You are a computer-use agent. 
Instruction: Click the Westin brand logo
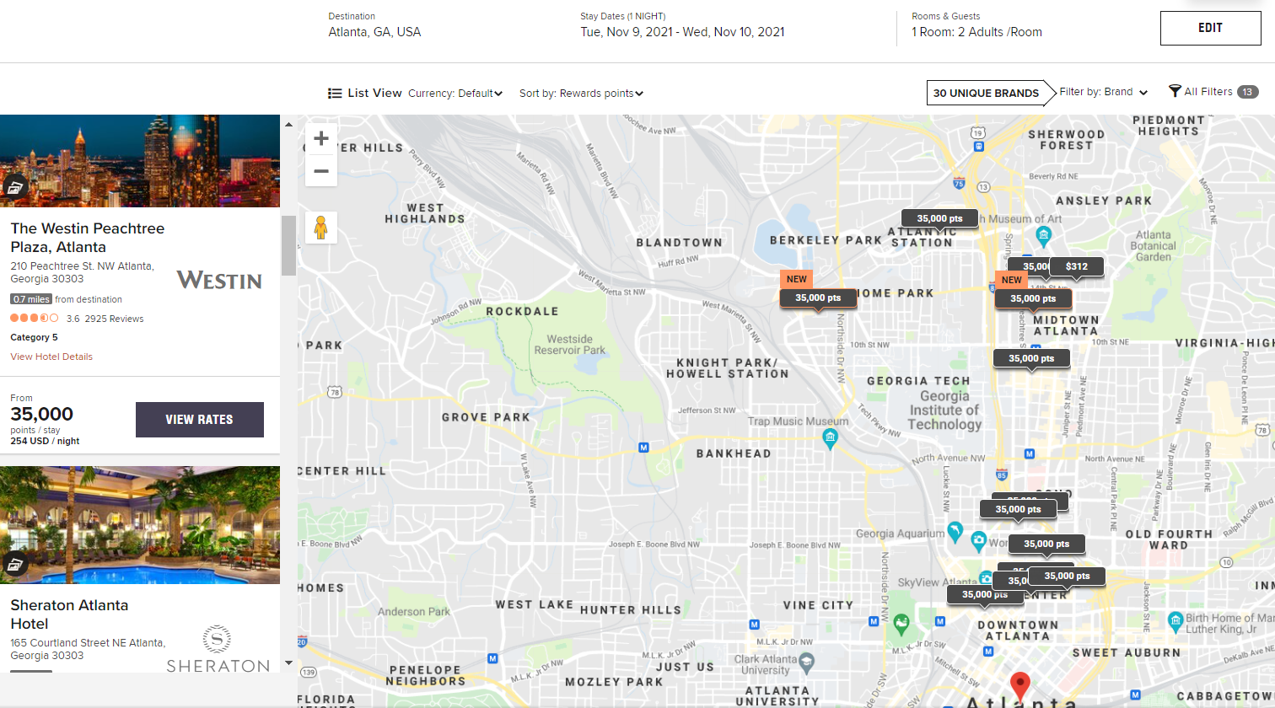tap(219, 280)
